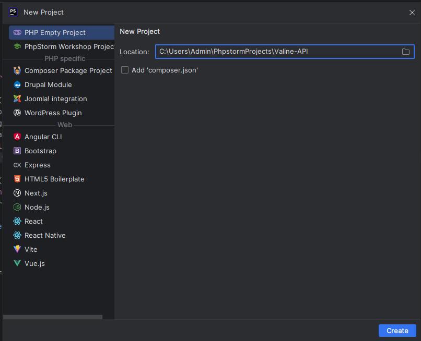Select Vite project generator

[x=62, y=249]
